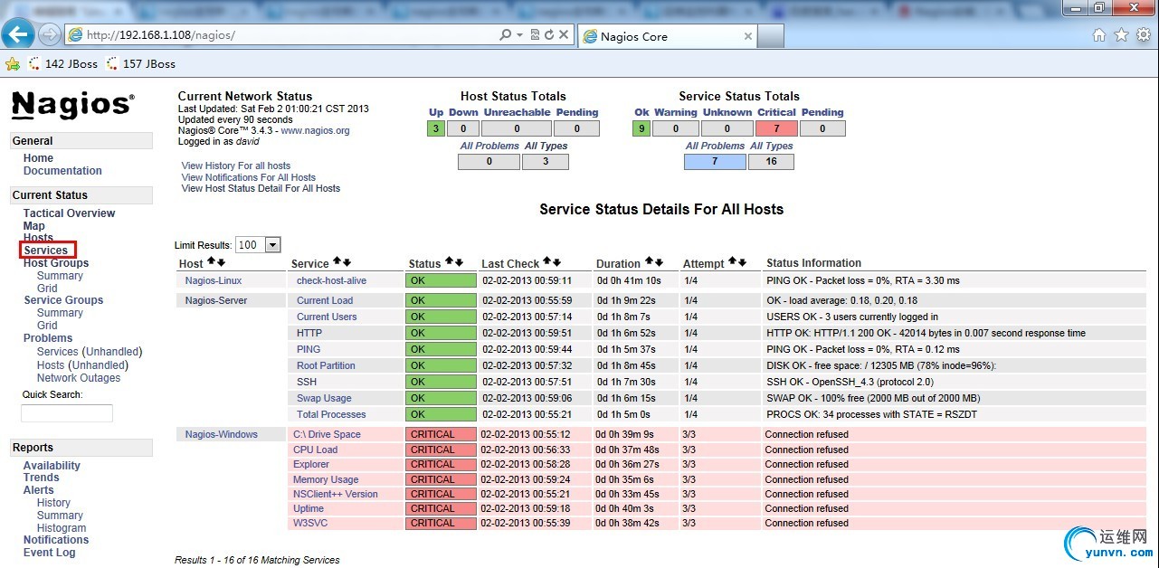Open a new browser tab
This screenshot has height=568, width=1159.
coord(771,36)
